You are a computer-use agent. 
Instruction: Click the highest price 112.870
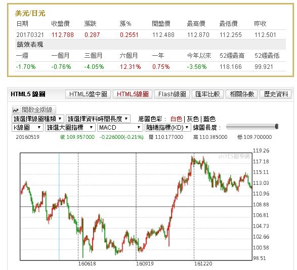[198, 35]
